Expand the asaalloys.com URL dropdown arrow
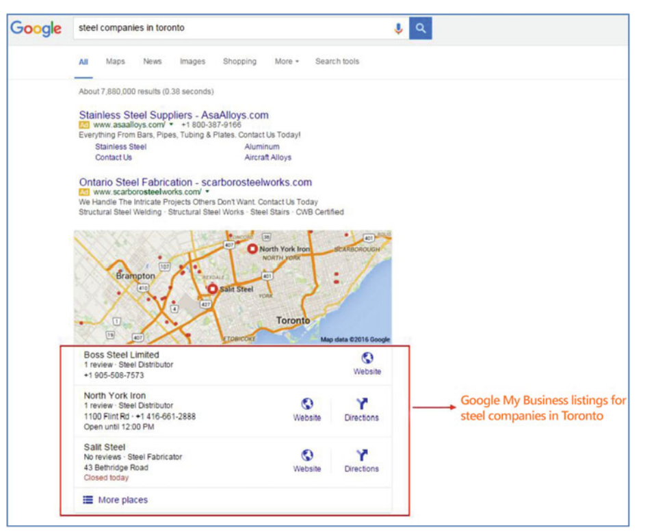This screenshot has height=532, width=669. (x=171, y=124)
